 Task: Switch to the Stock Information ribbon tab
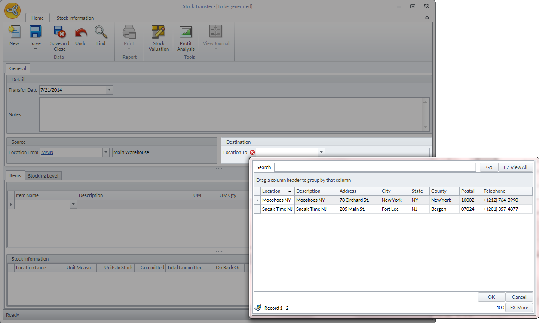point(75,18)
